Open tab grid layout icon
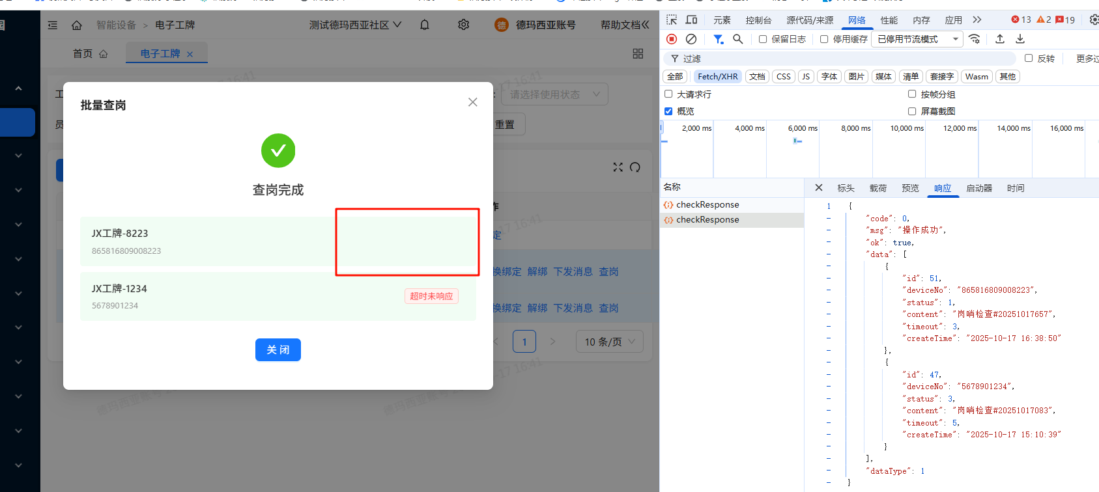The image size is (1099, 492). click(x=638, y=53)
